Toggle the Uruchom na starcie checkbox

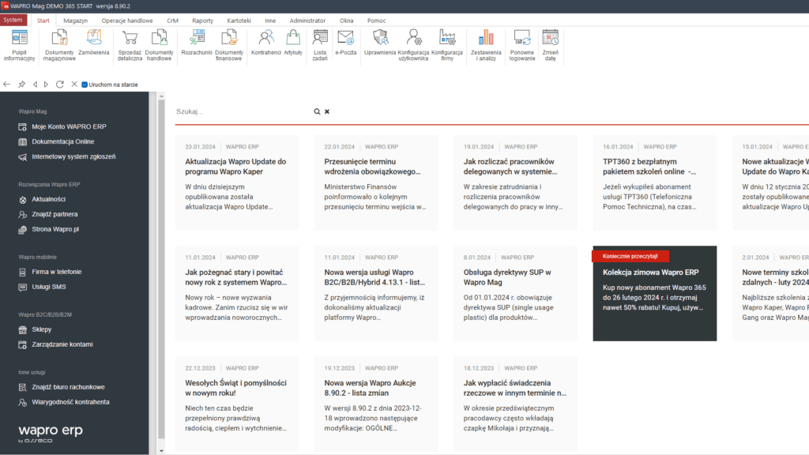(85, 84)
